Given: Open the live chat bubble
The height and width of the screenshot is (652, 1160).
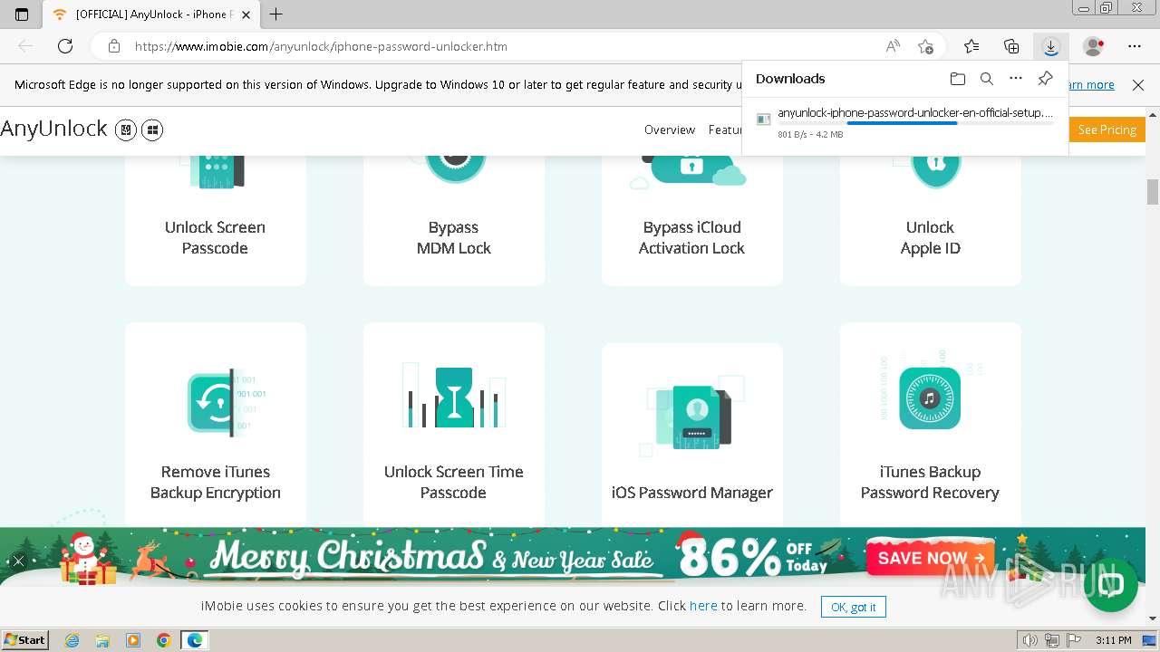Looking at the screenshot, I should pos(1110,585).
